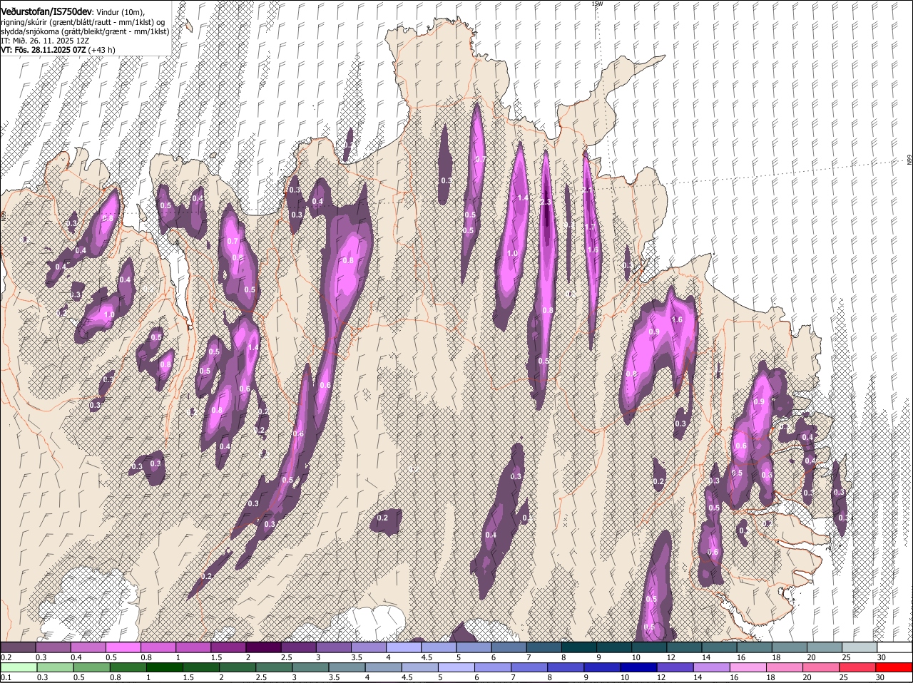913x683 pixels.
Task: Select snow legend swatch between 0.2 and 0.3
Action: coord(18,647)
